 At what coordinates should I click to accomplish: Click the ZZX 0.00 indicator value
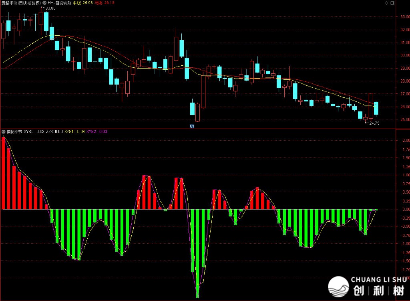pyautogui.click(x=54, y=131)
